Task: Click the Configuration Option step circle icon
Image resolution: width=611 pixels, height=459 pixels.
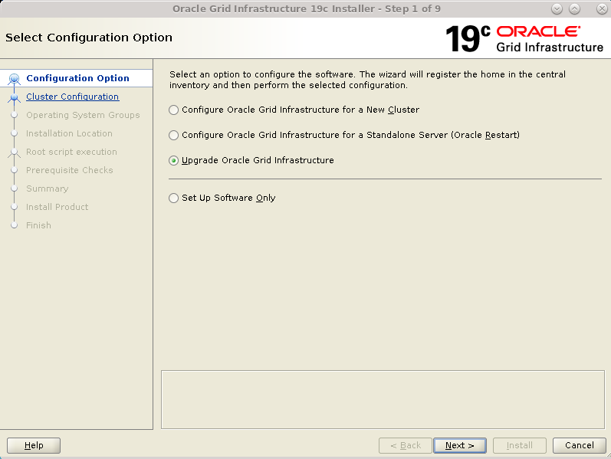Action: (15, 79)
